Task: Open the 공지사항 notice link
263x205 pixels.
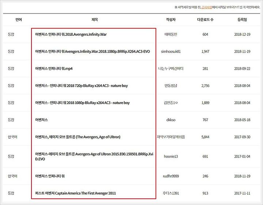Action: click(x=207, y=7)
